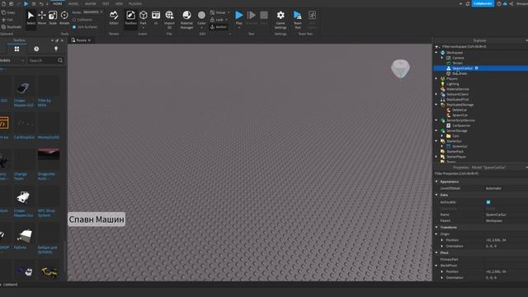Image resolution: width=528 pixels, height=297 pixels.
Task: Activate the Scale tool
Action: coord(53,18)
